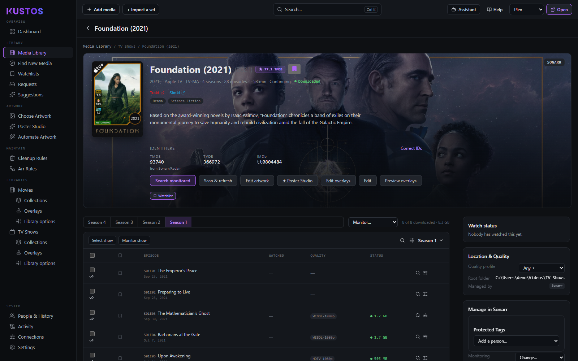Screen dimensions: 578x361
Task: Open the Add a person... dropdown
Action: click(x=516, y=341)
